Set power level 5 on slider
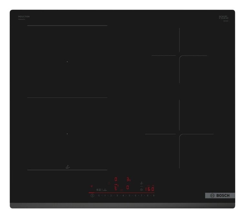The width and height of the screenshot is (243, 213). [x=129, y=196]
